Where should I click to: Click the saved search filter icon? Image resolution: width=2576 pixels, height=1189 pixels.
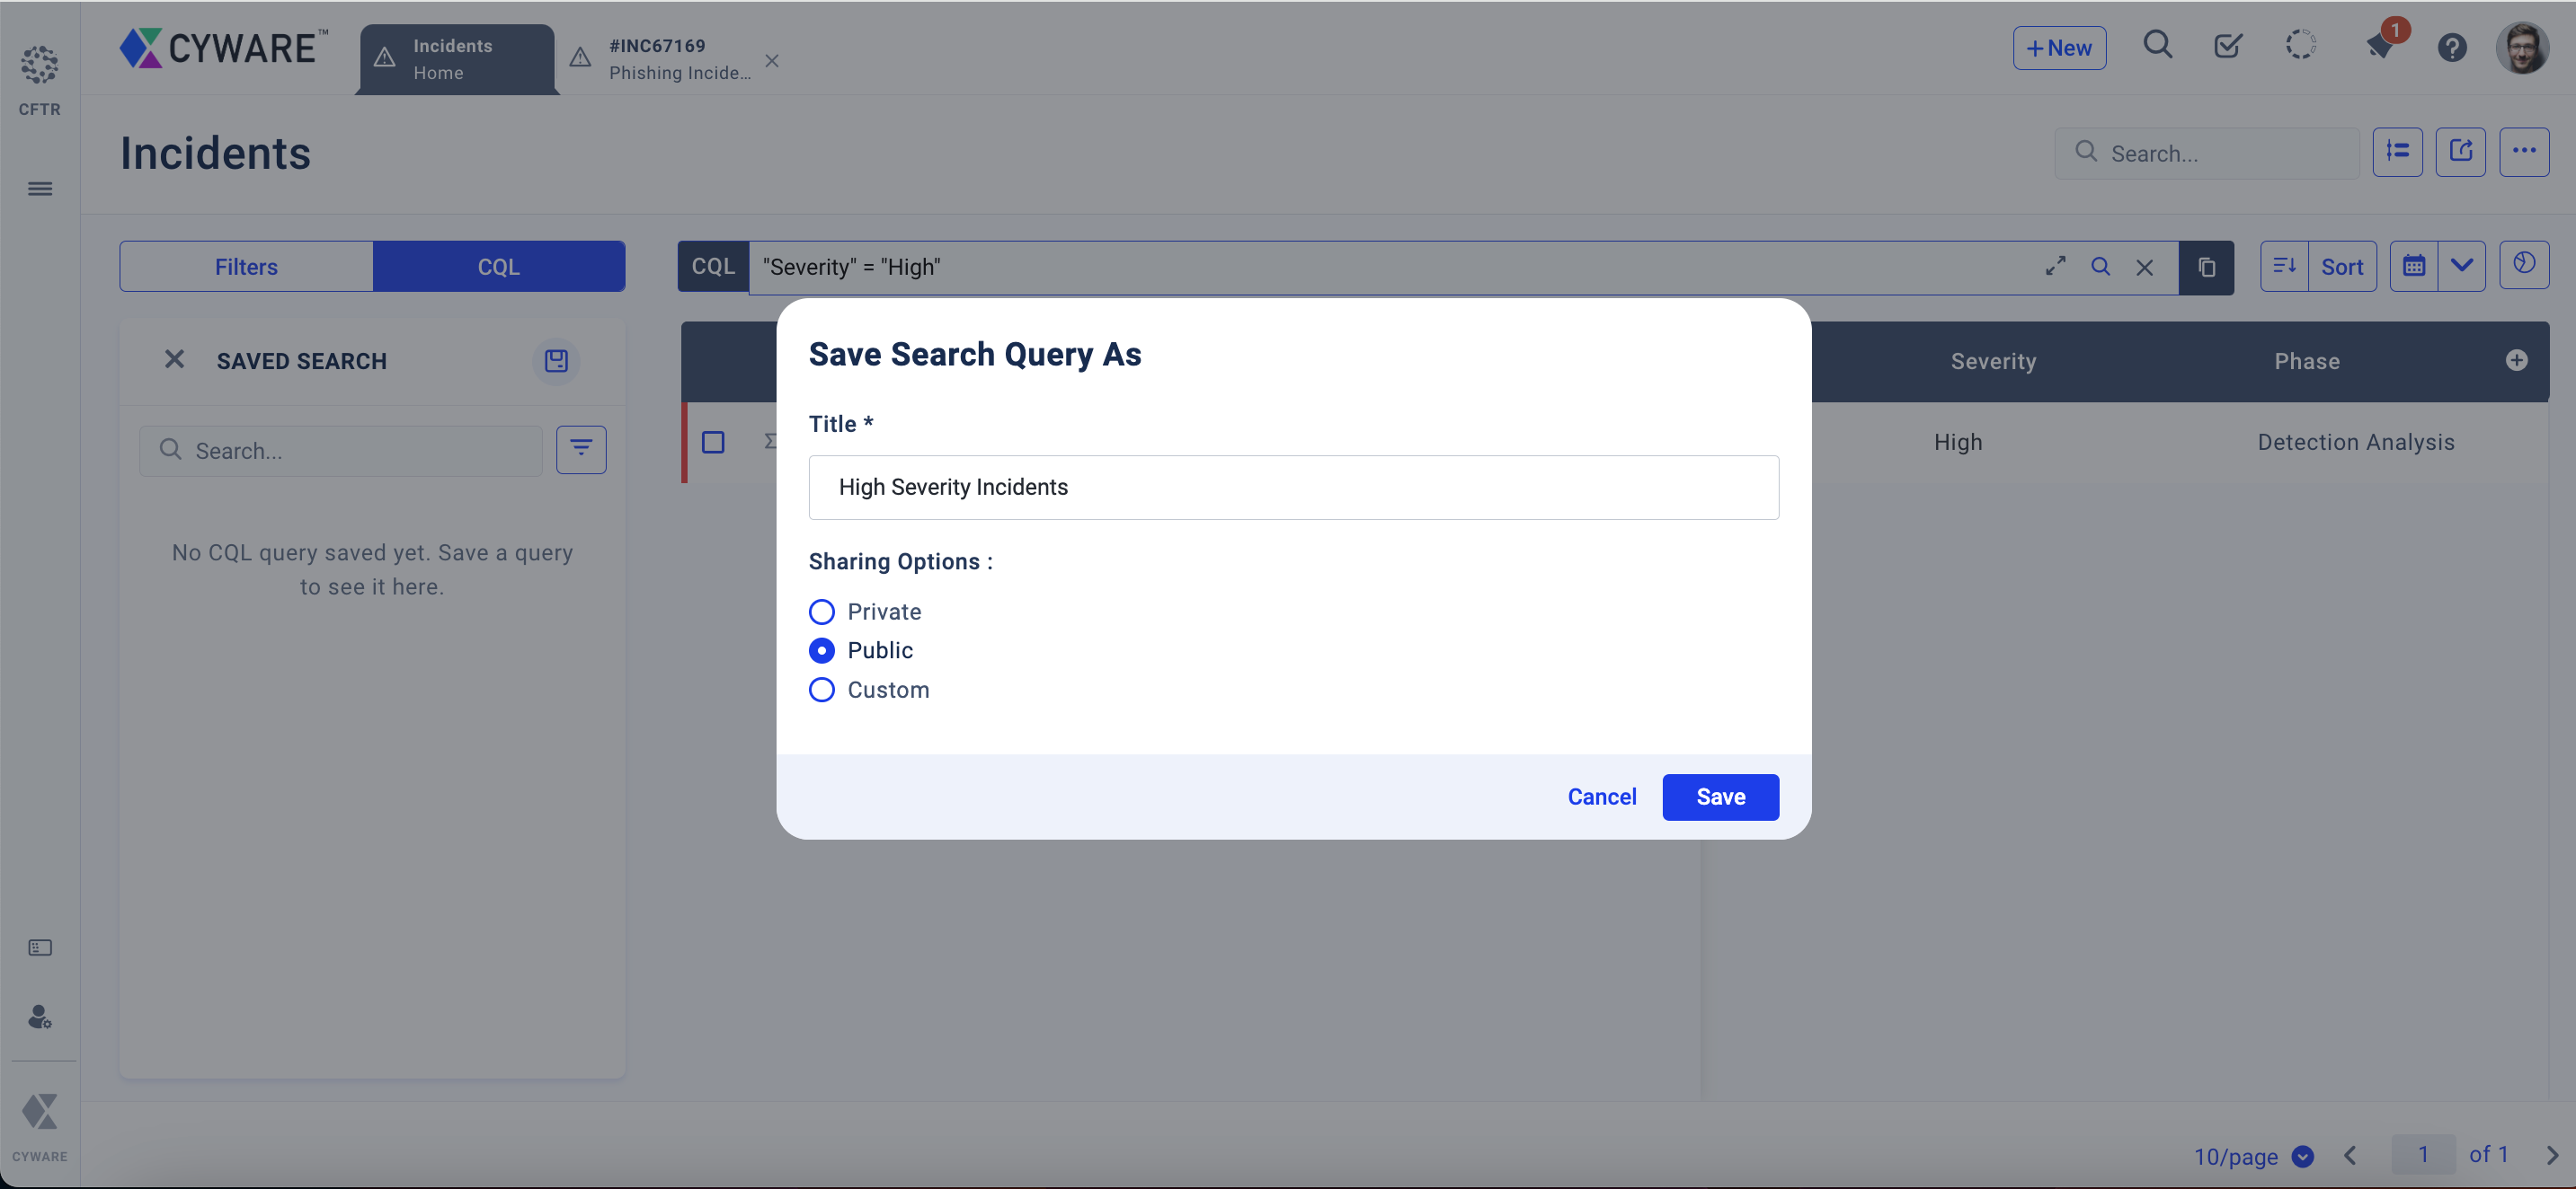pos(581,450)
